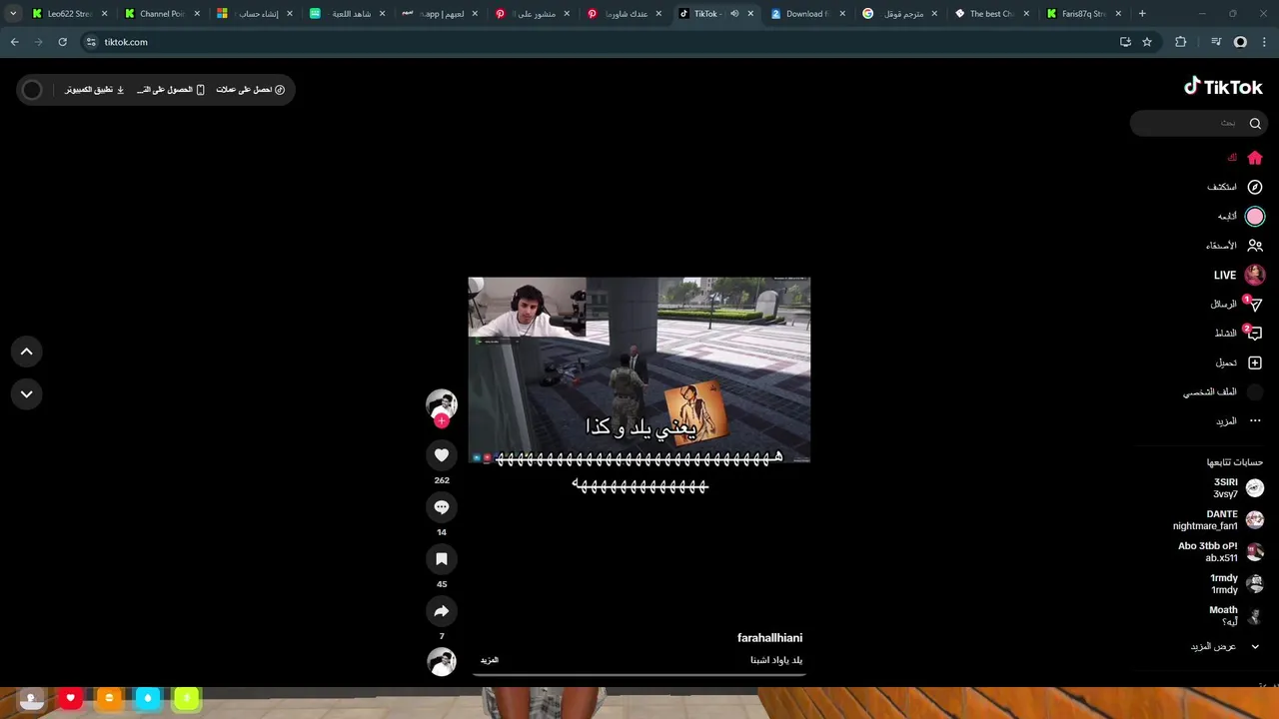The width and height of the screenshot is (1279, 719).
Task: Click the round profile circle left of the top pills
Action: click(32, 90)
